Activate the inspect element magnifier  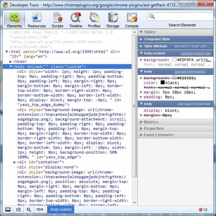[x=29, y=210]
